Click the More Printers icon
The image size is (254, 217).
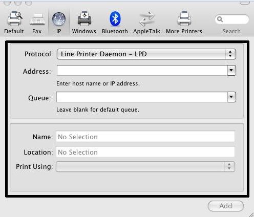click(184, 19)
